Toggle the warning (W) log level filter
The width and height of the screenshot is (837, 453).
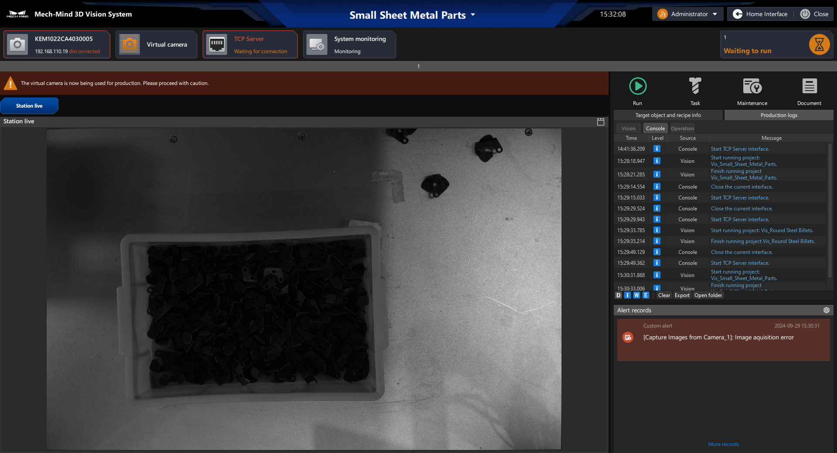pos(636,295)
